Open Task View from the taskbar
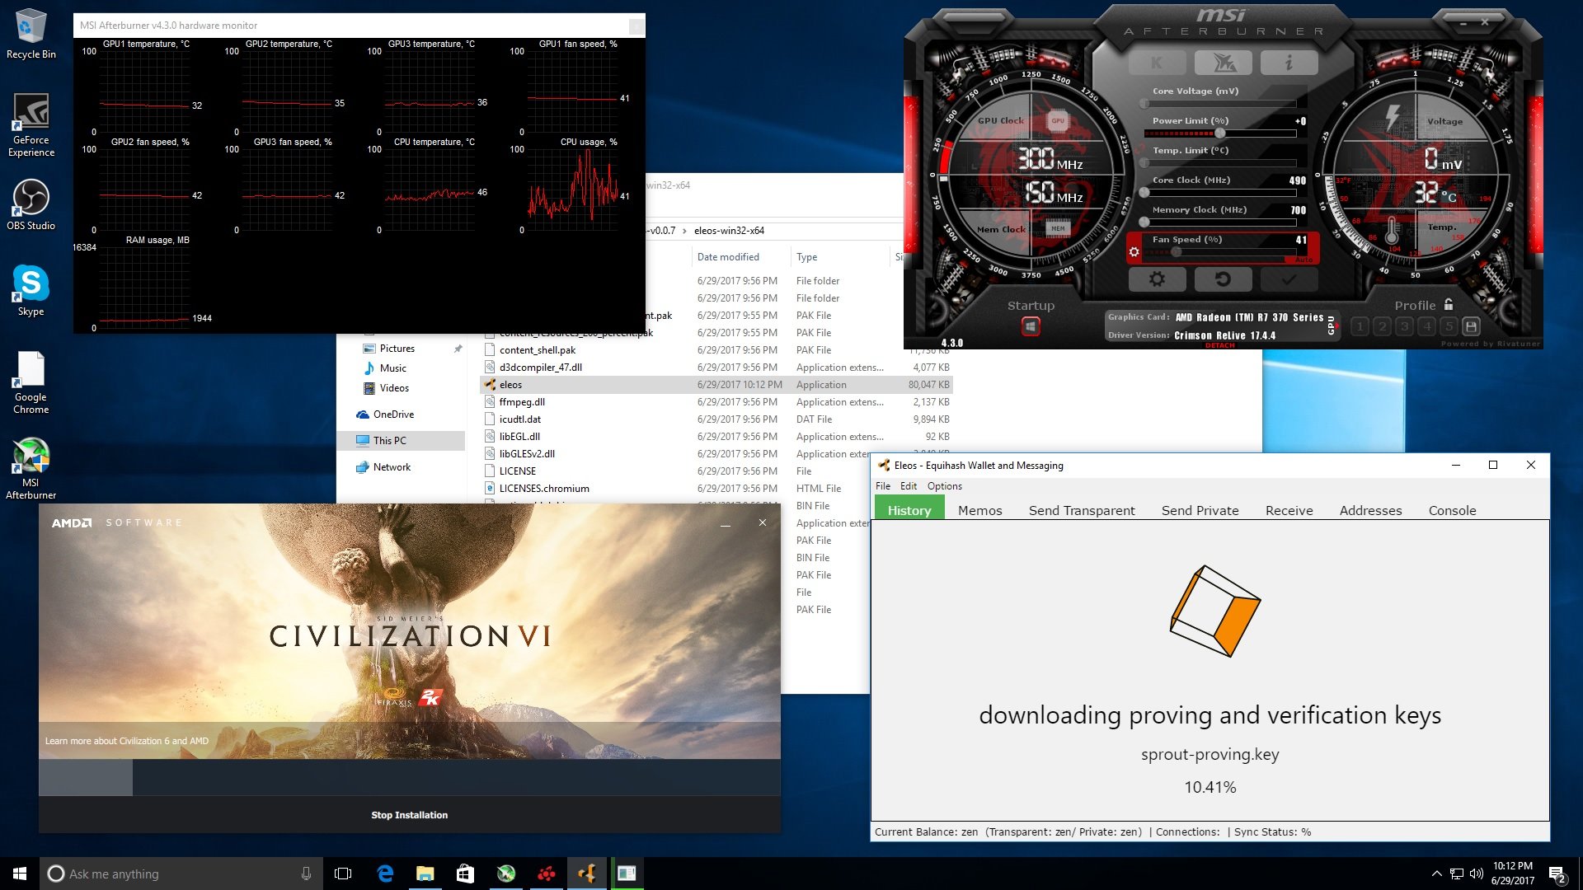The width and height of the screenshot is (1583, 890). point(343,874)
